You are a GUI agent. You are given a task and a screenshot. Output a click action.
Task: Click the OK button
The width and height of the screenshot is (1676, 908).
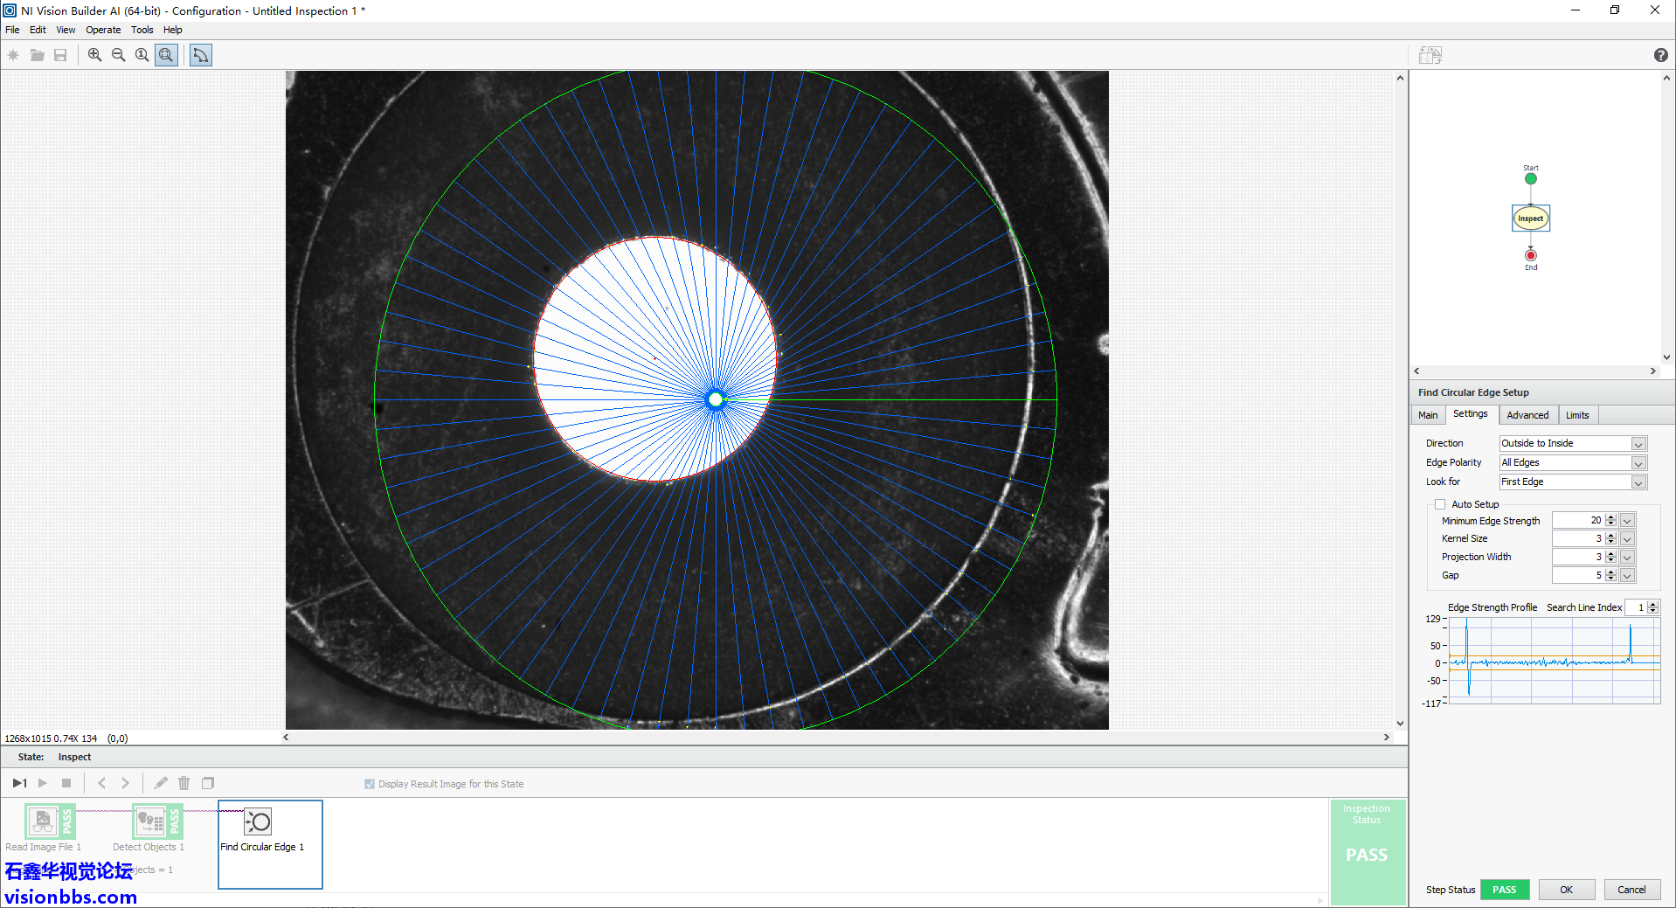(x=1566, y=890)
